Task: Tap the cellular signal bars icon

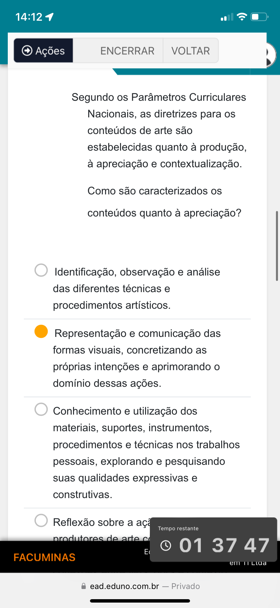Action: click(227, 17)
